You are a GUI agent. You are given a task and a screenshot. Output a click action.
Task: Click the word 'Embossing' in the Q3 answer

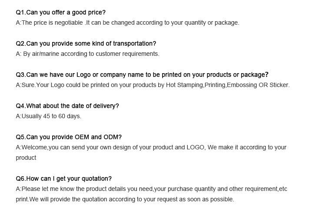coord(242,85)
